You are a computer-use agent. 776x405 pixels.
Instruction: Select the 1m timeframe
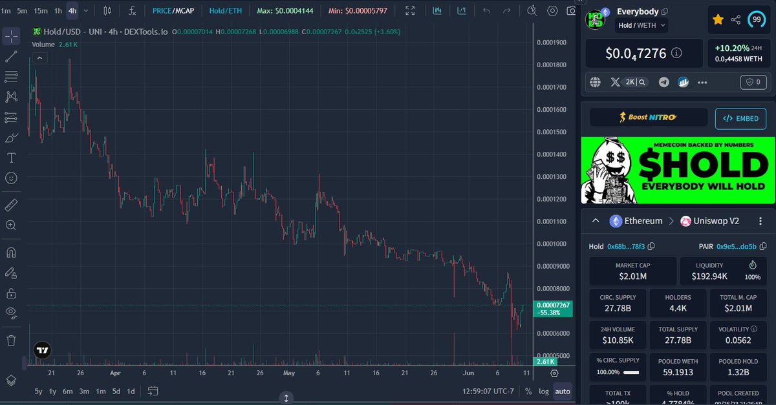(6, 10)
